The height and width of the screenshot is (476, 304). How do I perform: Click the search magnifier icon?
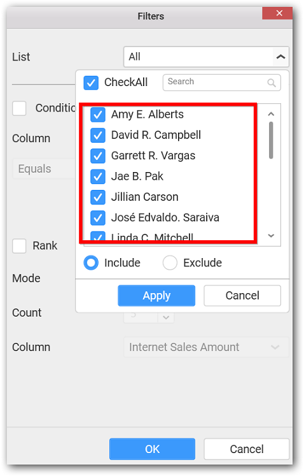[272, 83]
